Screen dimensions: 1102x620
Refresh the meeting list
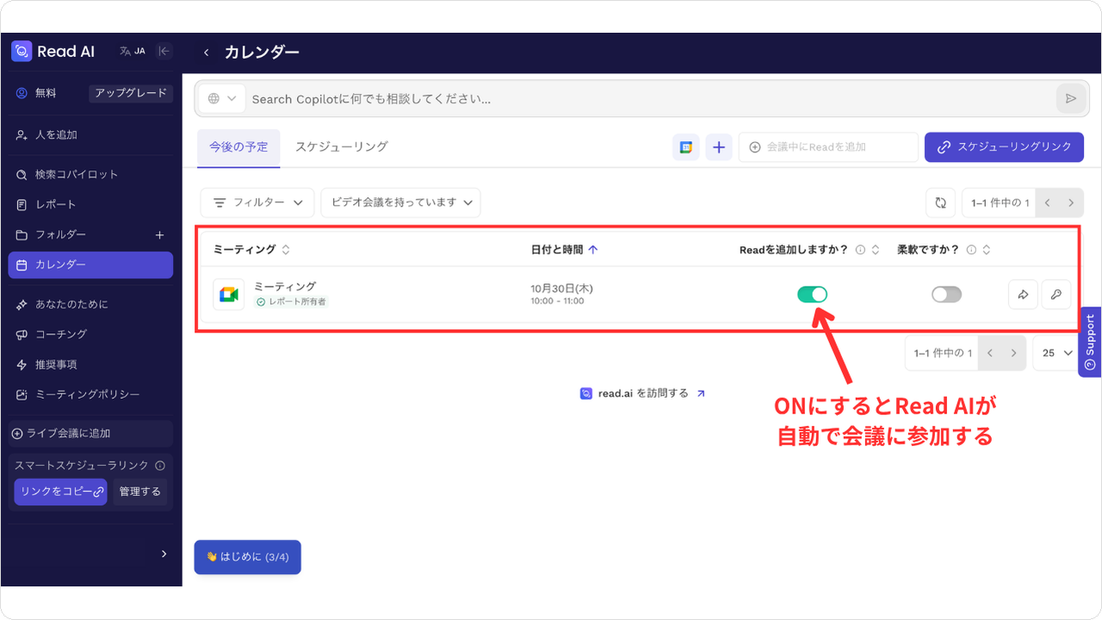941,203
